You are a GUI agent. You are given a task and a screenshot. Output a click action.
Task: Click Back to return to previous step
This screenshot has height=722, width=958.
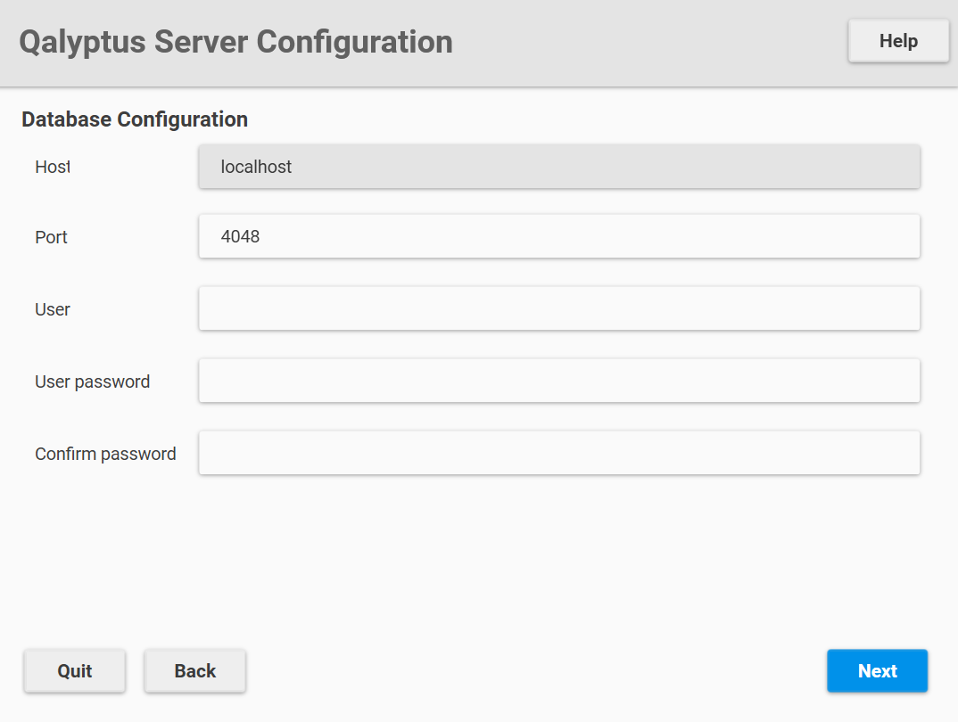(194, 670)
